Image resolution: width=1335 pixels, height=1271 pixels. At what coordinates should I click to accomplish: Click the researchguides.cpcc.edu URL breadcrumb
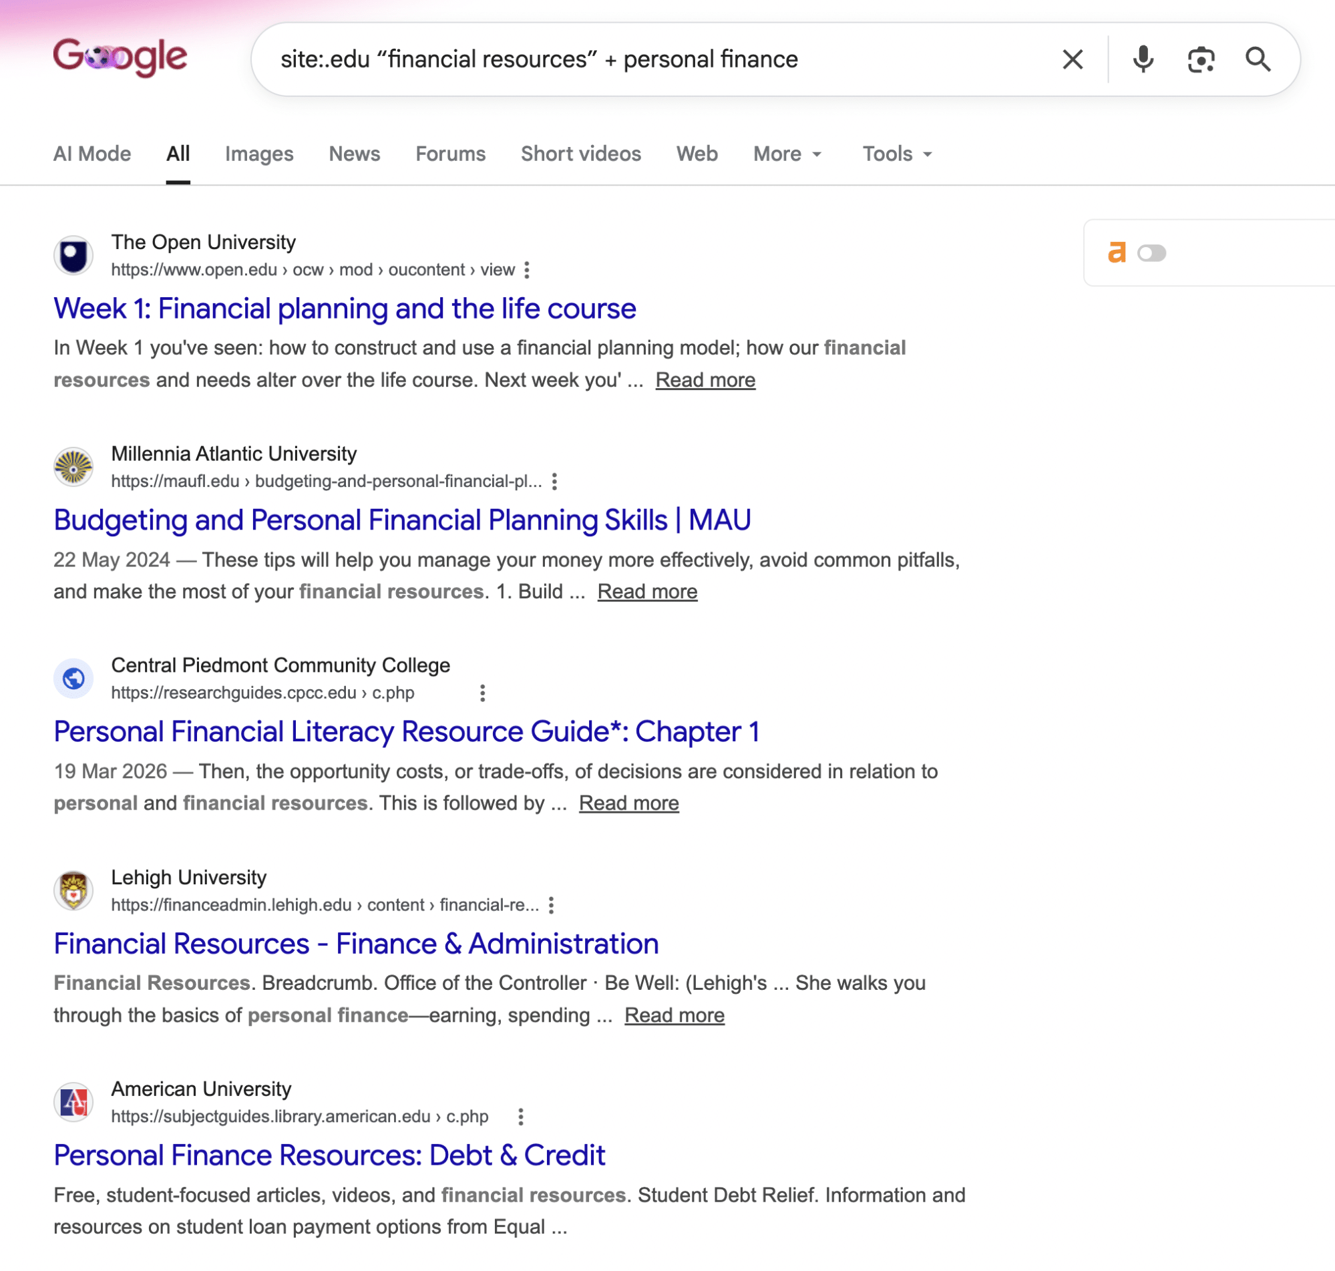(263, 693)
